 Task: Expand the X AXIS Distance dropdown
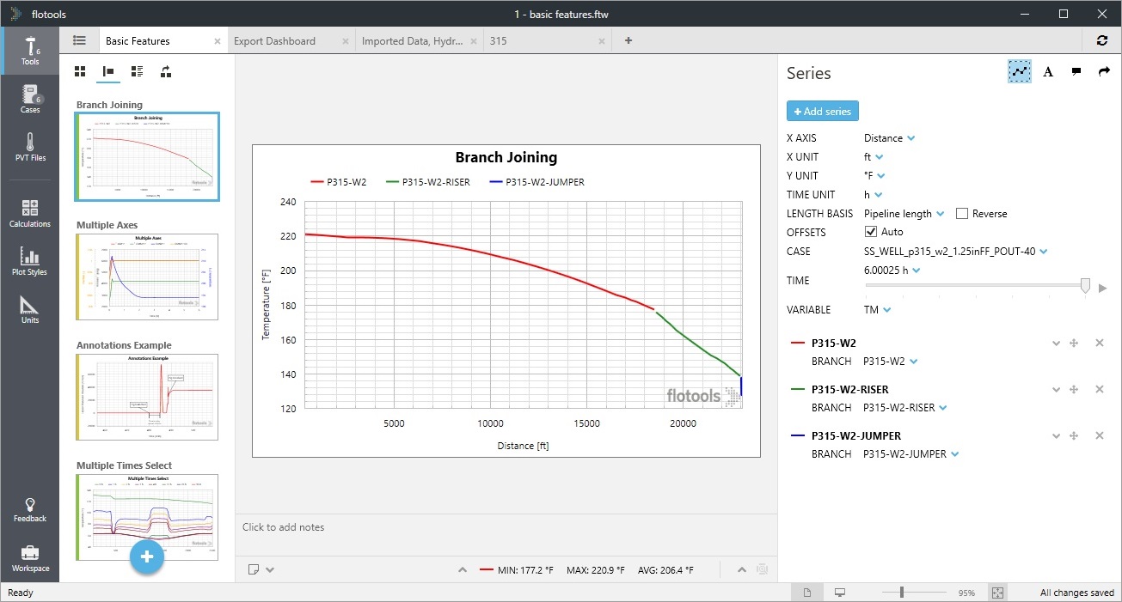[x=889, y=138]
